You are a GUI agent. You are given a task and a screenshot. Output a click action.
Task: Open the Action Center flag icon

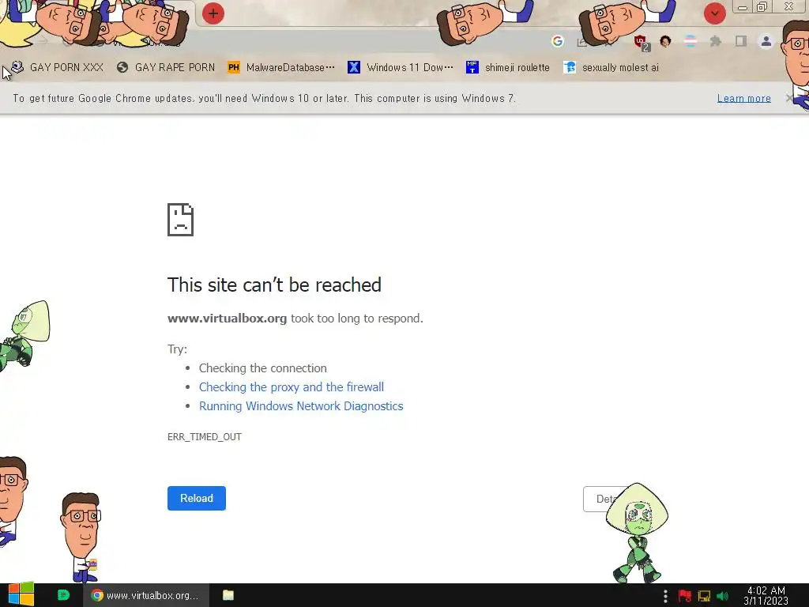[685, 596]
